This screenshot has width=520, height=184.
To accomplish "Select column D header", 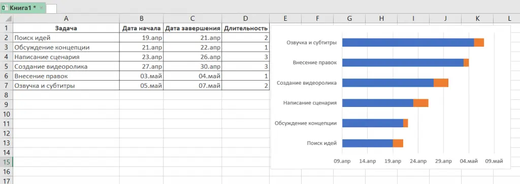I will tap(245, 19).
